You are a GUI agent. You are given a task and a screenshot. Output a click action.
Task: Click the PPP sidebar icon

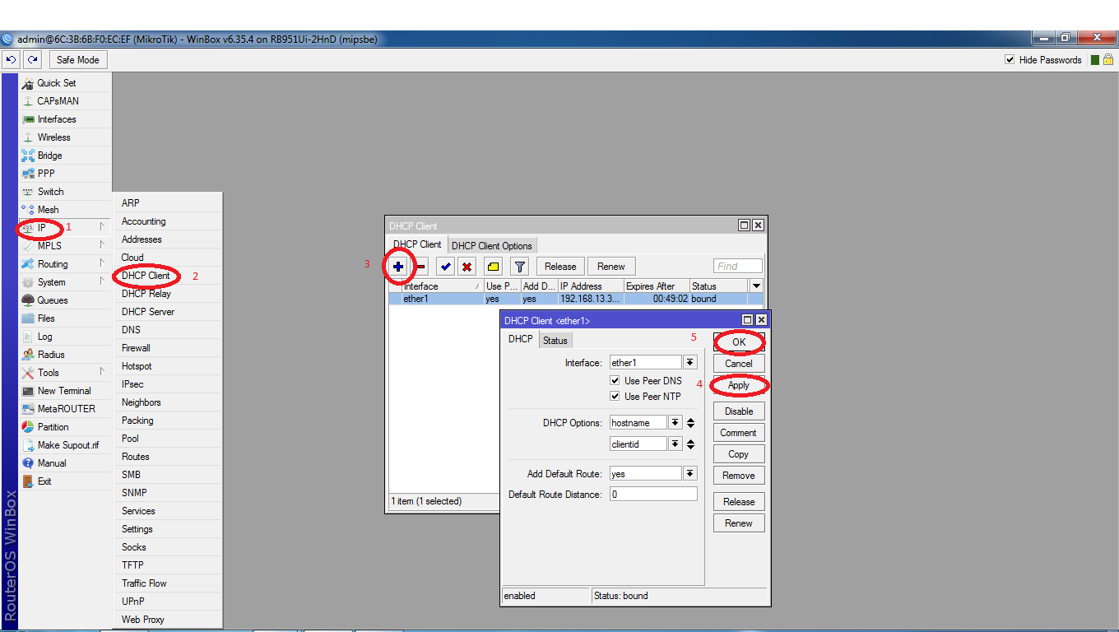[28, 174]
